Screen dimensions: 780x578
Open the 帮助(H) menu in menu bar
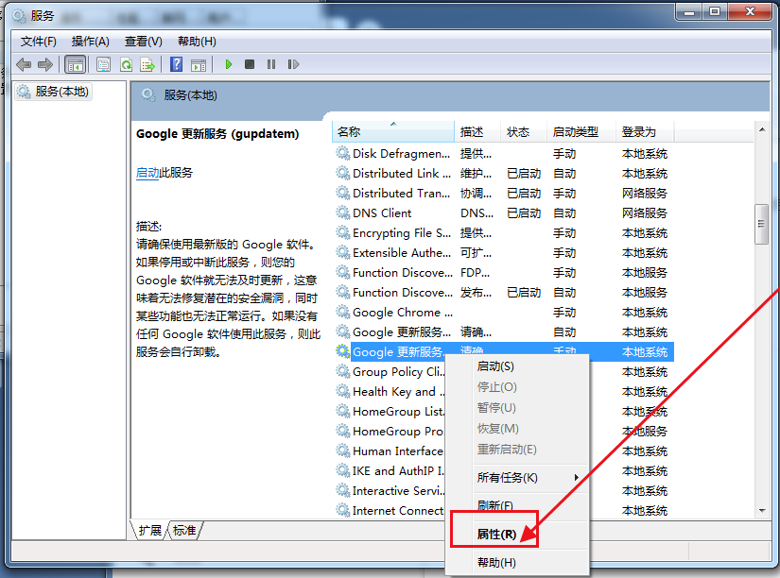click(197, 42)
